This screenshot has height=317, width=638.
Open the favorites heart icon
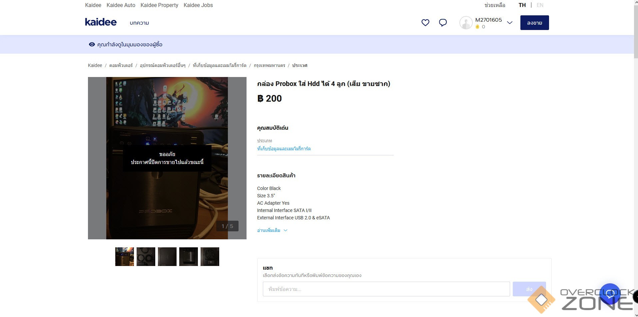click(x=425, y=23)
